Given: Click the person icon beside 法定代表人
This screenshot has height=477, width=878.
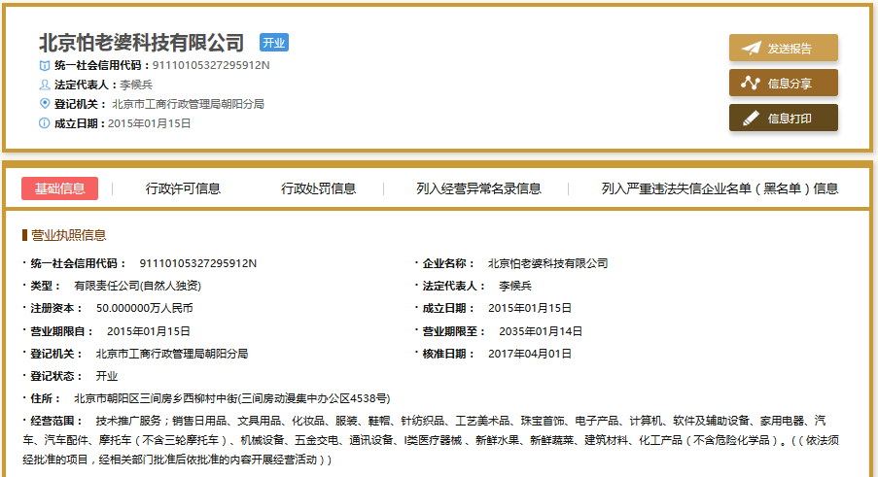Looking at the screenshot, I should click(x=44, y=85).
